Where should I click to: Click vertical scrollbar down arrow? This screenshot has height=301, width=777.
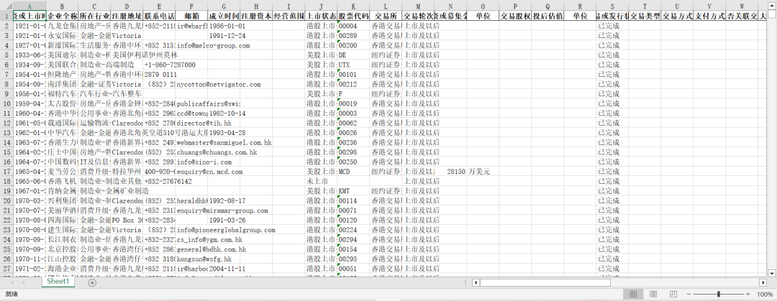click(x=772, y=273)
